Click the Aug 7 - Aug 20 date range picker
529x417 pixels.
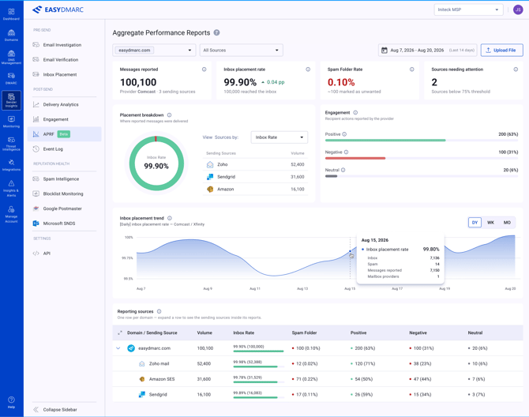427,51
